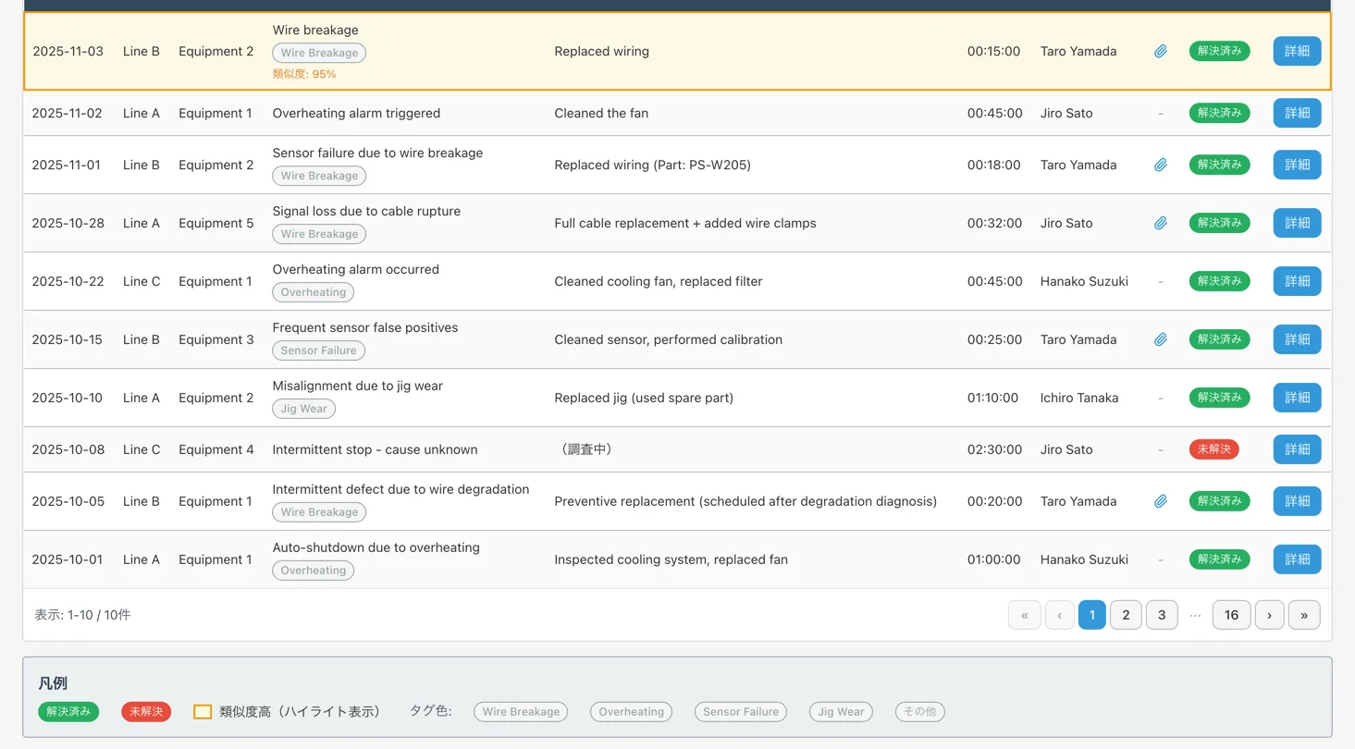The image size is (1355, 749).
Task: Click 解決済み status badge in 2025-11-02 row
Action: pyautogui.click(x=1219, y=113)
